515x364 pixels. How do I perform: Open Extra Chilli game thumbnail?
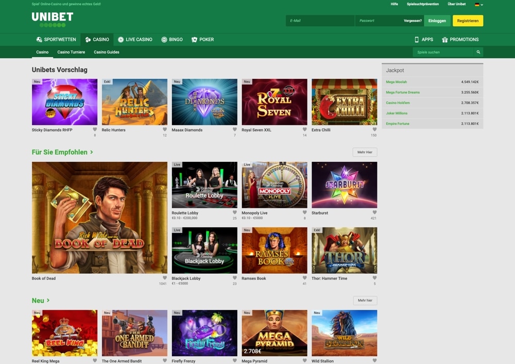tap(345, 102)
